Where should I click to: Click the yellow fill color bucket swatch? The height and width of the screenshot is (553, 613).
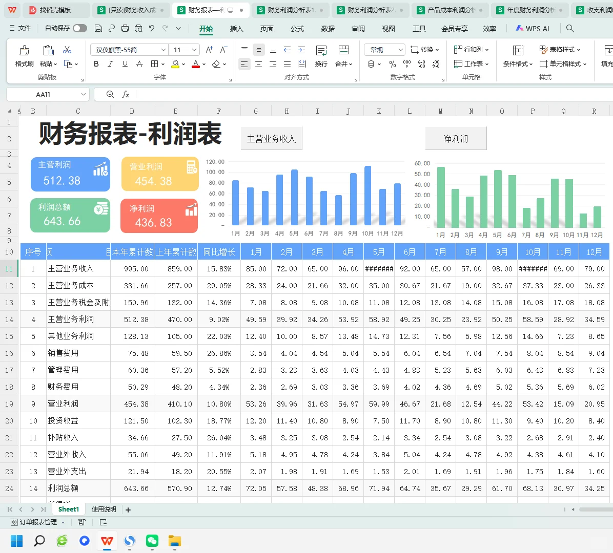pos(175,64)
